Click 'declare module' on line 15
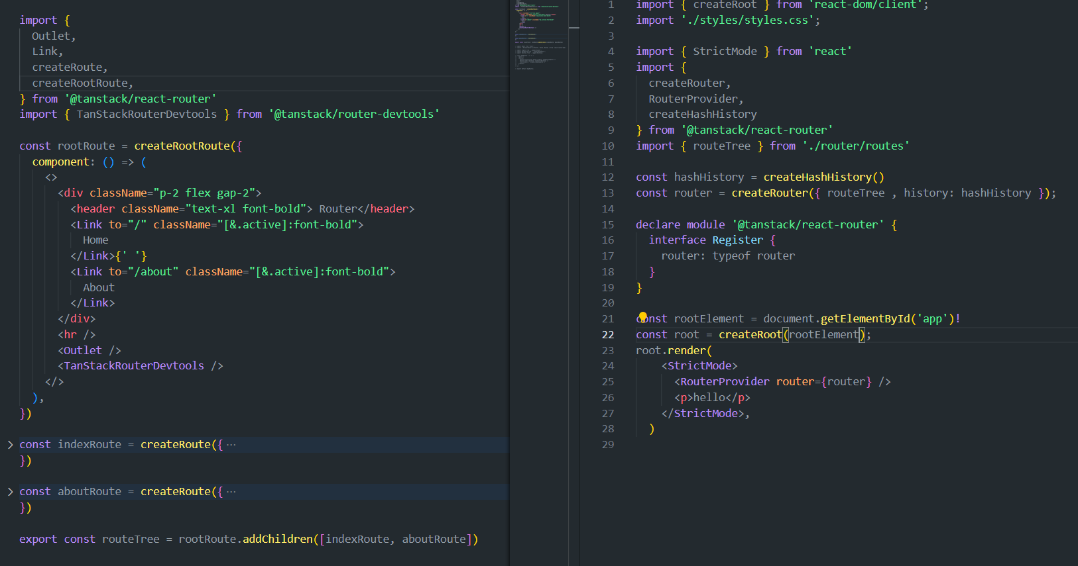The height and width of the screenshot is (566, 1078). click(680, 225)
